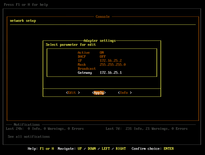
Task: Choose the Broadcast parameter row
Action: click(87, 69)
